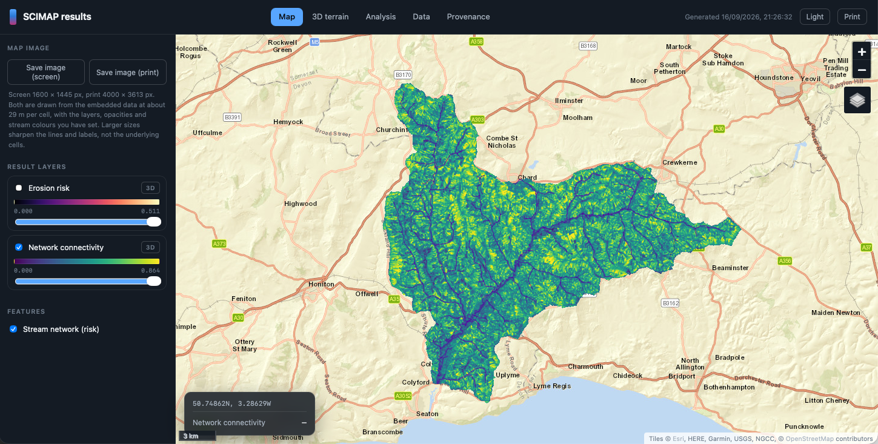Toggle the Erosion risk layer checkbox
878x444 pixels.
tap(19, 188)
